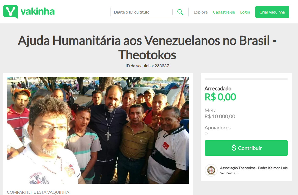Click the fundraising progress bar above Arrecadado
Image resolution: width=298 pixels, height=195 pixels.
[x=246, y=79]
